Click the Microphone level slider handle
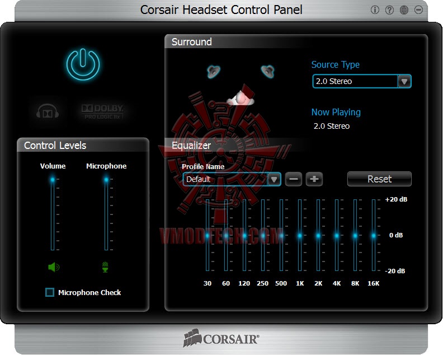 (106, 180)
